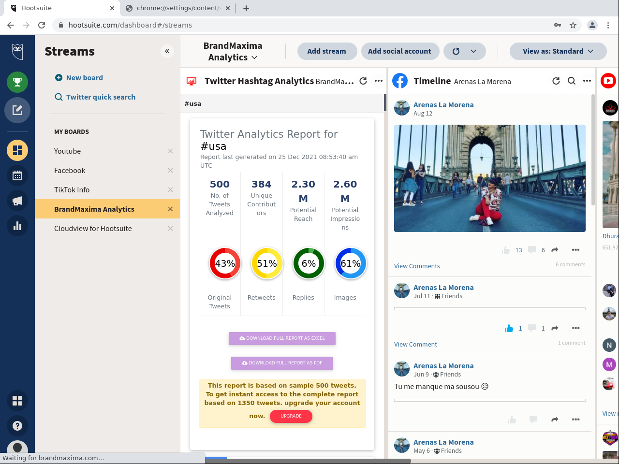Select the Cloudview for Hootsuite board
This screenshot has height=464, width=619.
(107, 229)
